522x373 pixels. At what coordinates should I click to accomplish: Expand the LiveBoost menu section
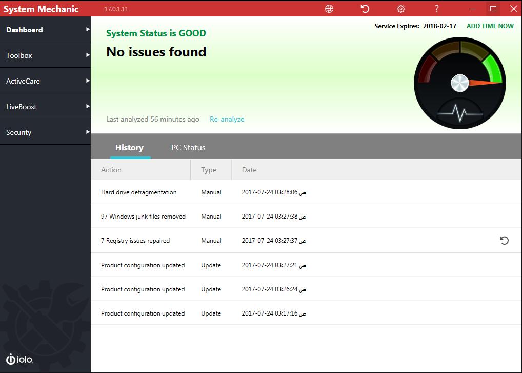coord(45,107)
